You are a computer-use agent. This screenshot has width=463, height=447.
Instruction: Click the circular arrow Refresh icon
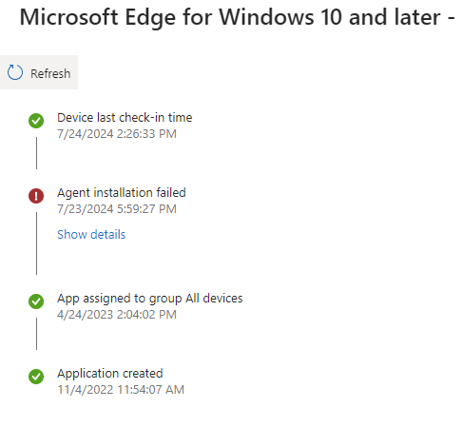(15, 72)
